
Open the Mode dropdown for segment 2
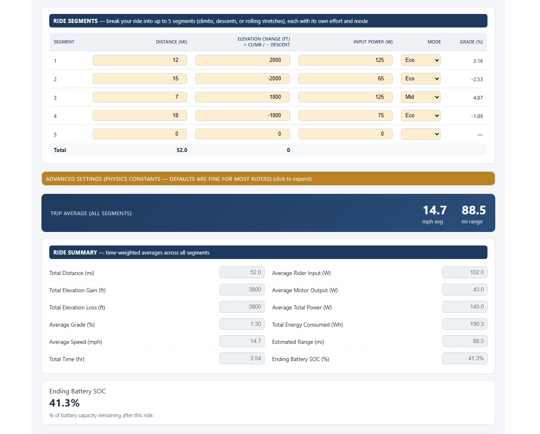point(421,79)
